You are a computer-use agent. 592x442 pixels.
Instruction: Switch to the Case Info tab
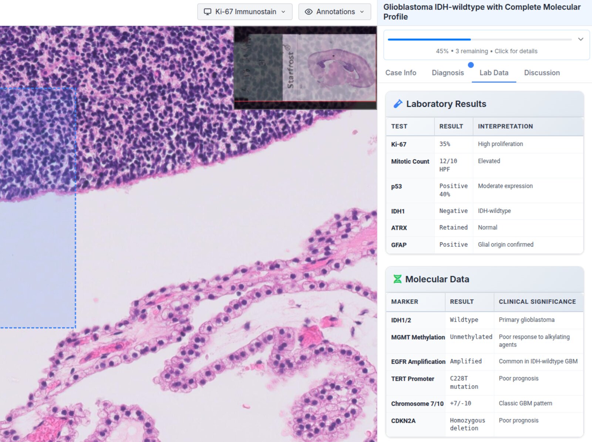[401, 72]
